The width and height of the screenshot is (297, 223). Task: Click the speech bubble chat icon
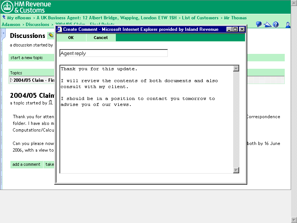259,25
